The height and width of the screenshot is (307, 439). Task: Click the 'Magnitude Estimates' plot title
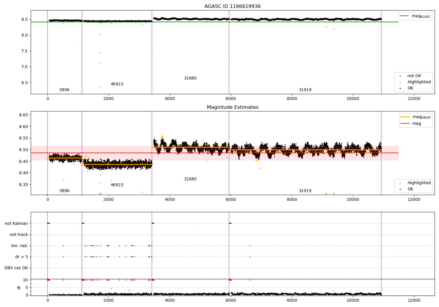(x=232, y=107)
